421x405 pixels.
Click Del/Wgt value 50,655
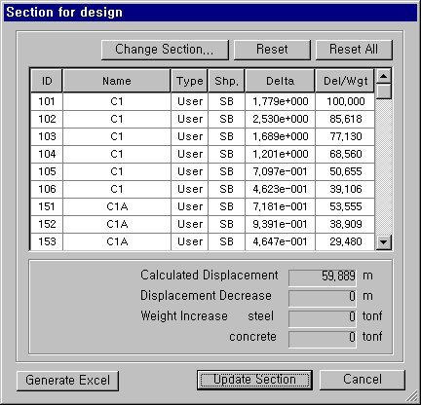point(345,171)
